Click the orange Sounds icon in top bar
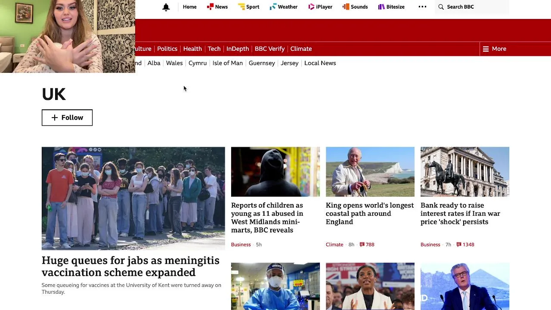 pyautogui.click(x=346, y=7)
